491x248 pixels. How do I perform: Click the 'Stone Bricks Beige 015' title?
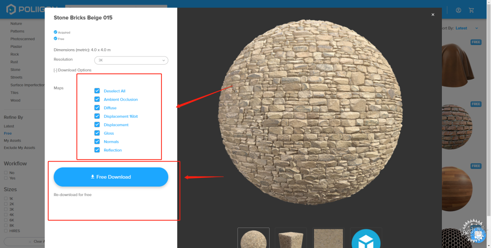coord(83,18)
